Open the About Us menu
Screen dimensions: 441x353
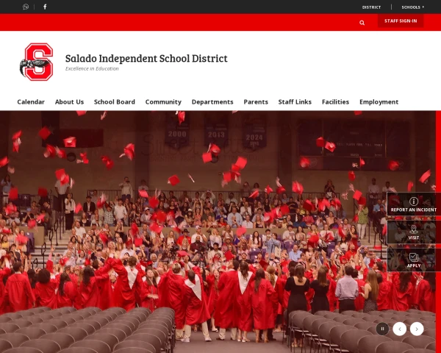pos(69,102)
